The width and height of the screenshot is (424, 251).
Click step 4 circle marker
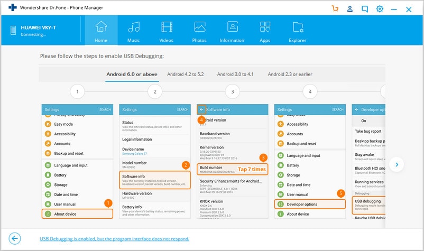coord(310,91)
